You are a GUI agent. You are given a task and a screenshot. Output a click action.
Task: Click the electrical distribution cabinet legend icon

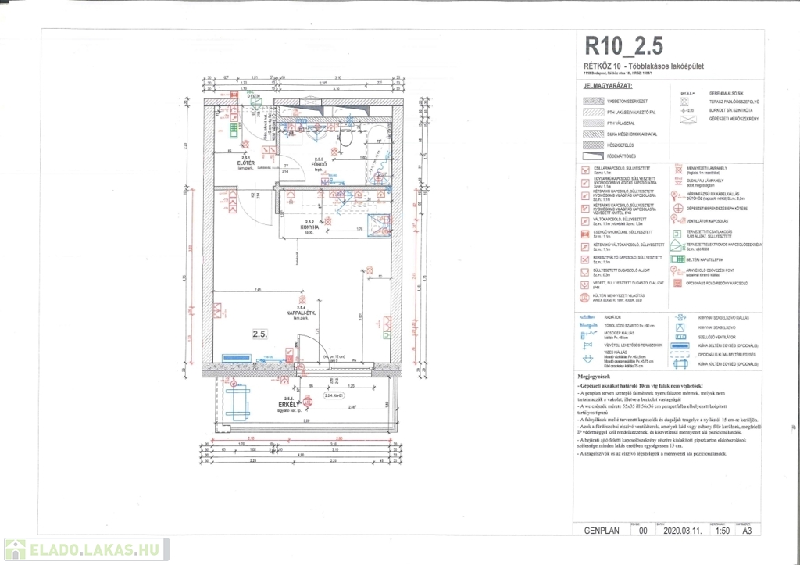[677, 246]
